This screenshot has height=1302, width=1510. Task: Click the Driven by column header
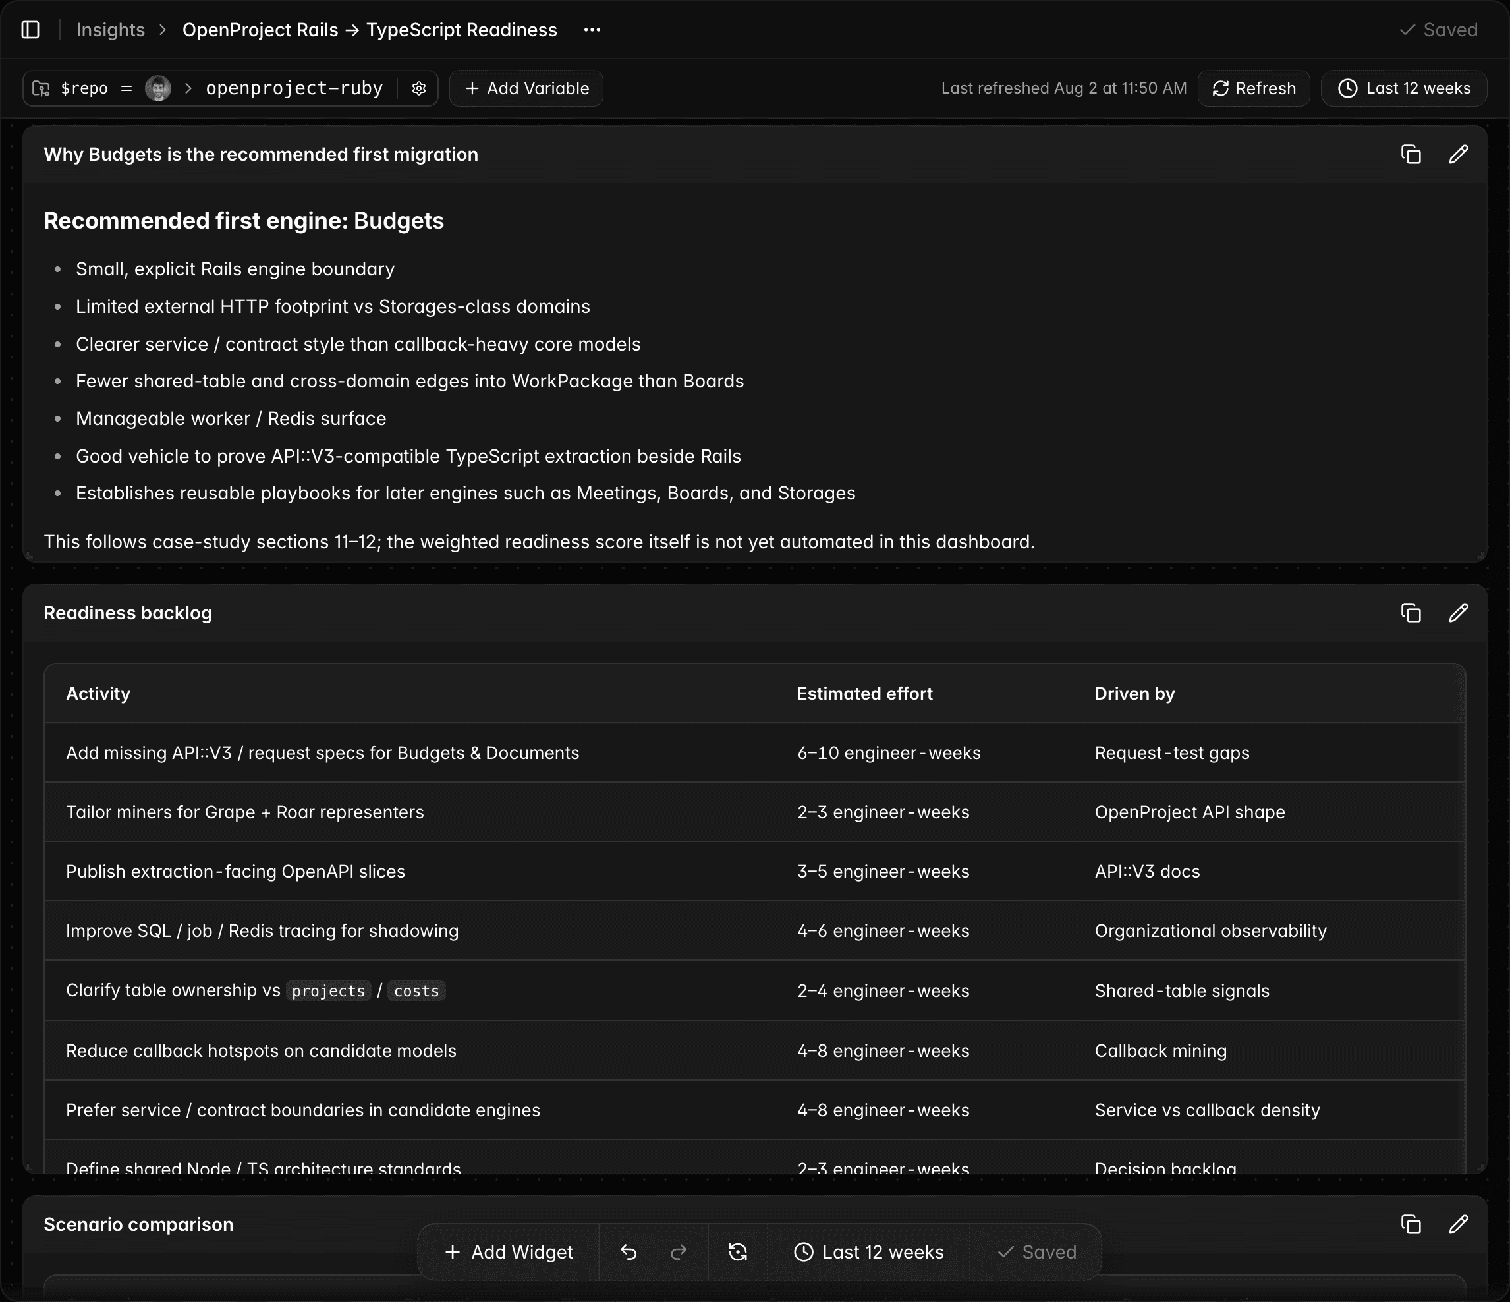[1134, 693]
